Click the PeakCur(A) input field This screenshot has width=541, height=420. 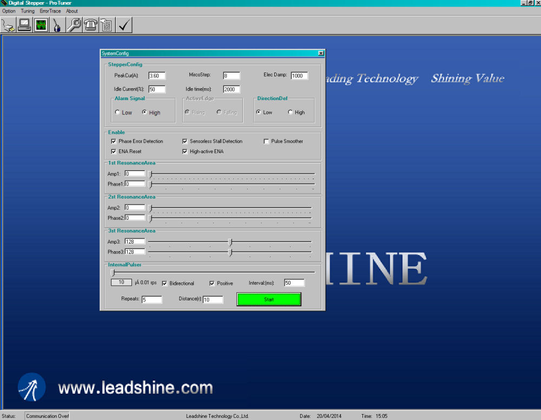[x=156, y=76]
